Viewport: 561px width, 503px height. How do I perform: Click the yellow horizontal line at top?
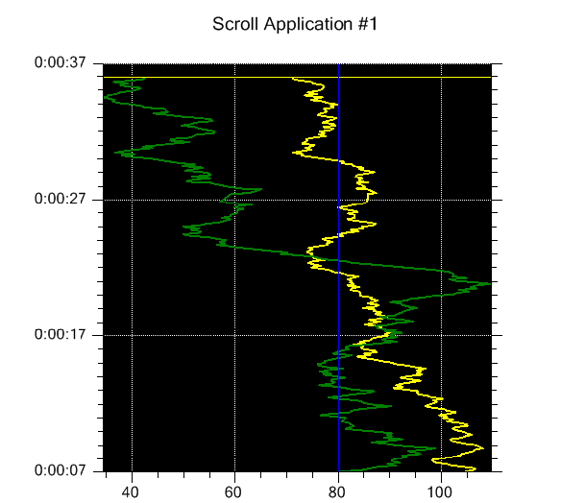tap(297, 77)
